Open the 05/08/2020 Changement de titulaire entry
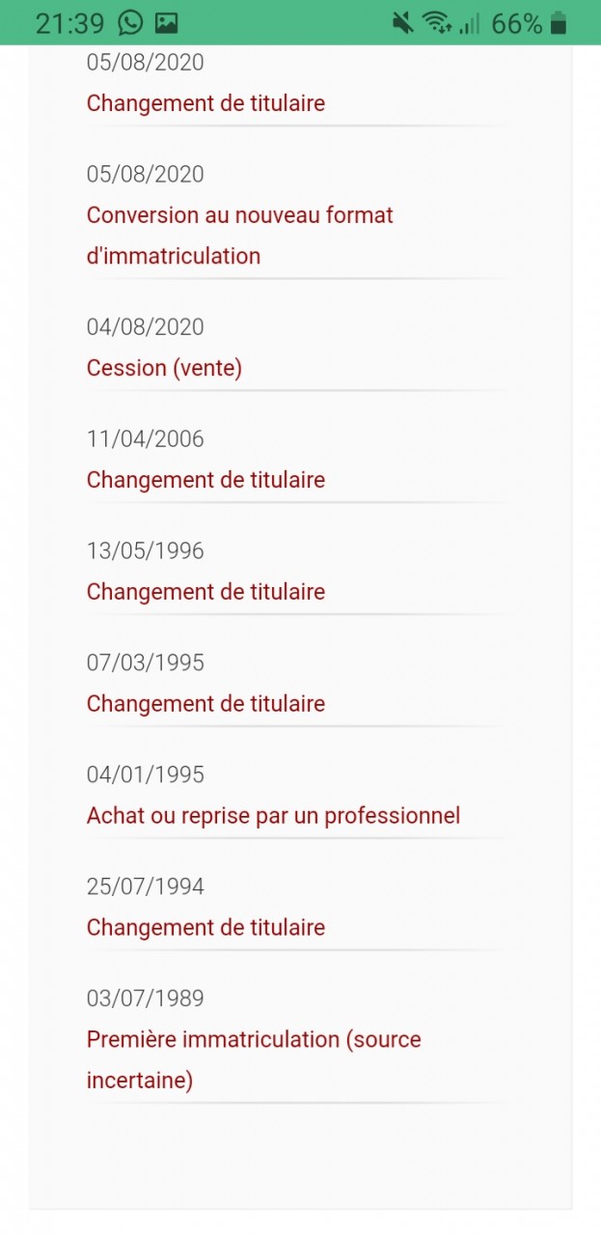 point(205,103)
